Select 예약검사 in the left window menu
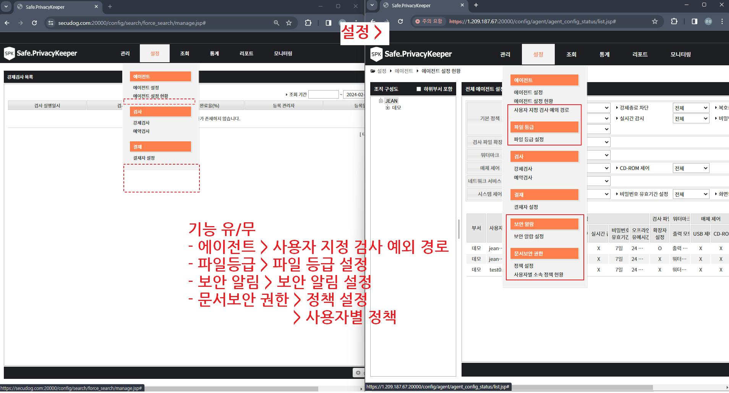This screenshot has width=729, height=393. (x=141, y=131)
